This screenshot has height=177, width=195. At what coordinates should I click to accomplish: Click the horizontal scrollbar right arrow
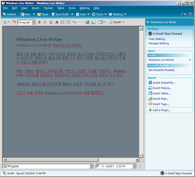tap(137, 160)
